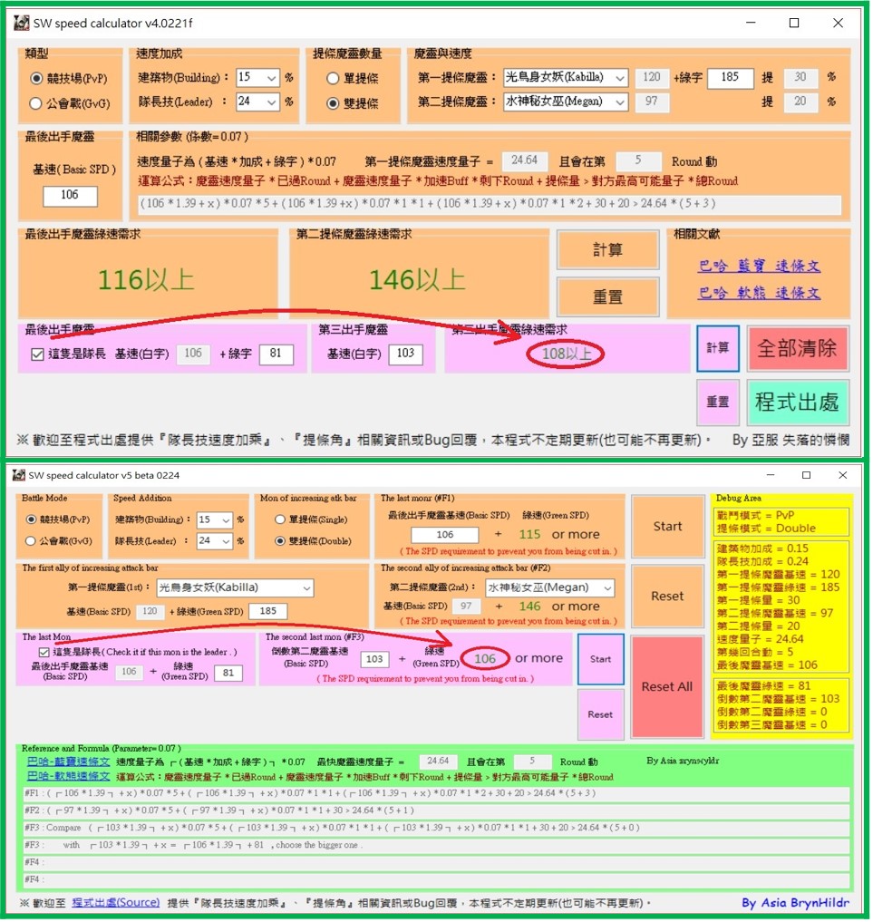Screen dimensions: 873x922
Task: Click v5 beta window title bar app icon
Action: 19,475
